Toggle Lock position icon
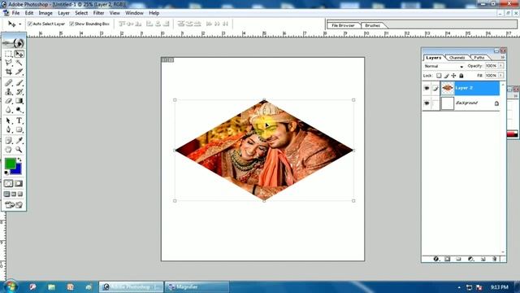This screenshot has height=293, width=520. tap(453, 76)
